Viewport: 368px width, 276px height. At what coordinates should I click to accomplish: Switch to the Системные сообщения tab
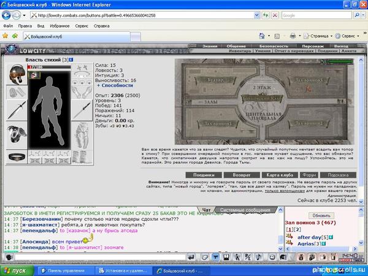click(x=245, y=210)
